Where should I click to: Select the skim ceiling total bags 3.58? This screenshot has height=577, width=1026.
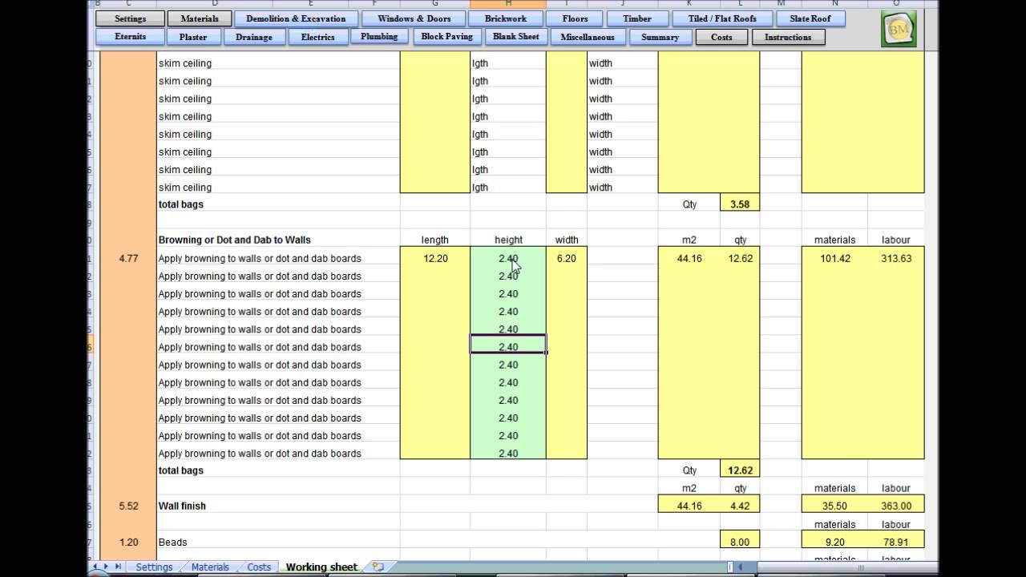(x=740, y=204)
